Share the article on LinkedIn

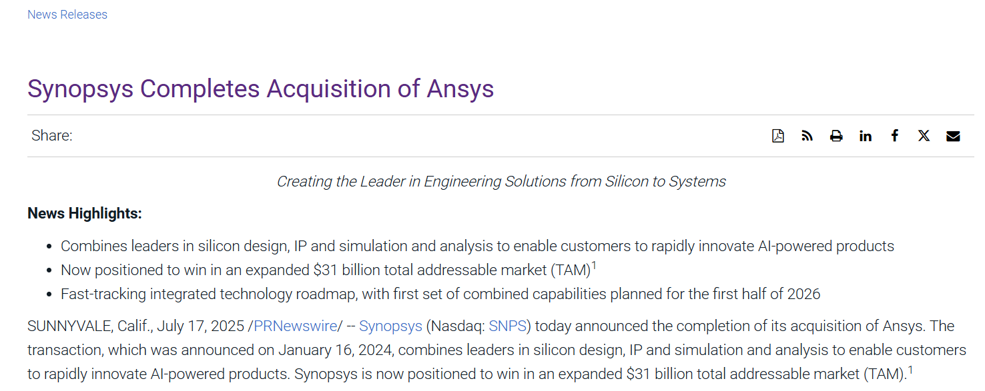pyautogui.click(x=866, y=136)
